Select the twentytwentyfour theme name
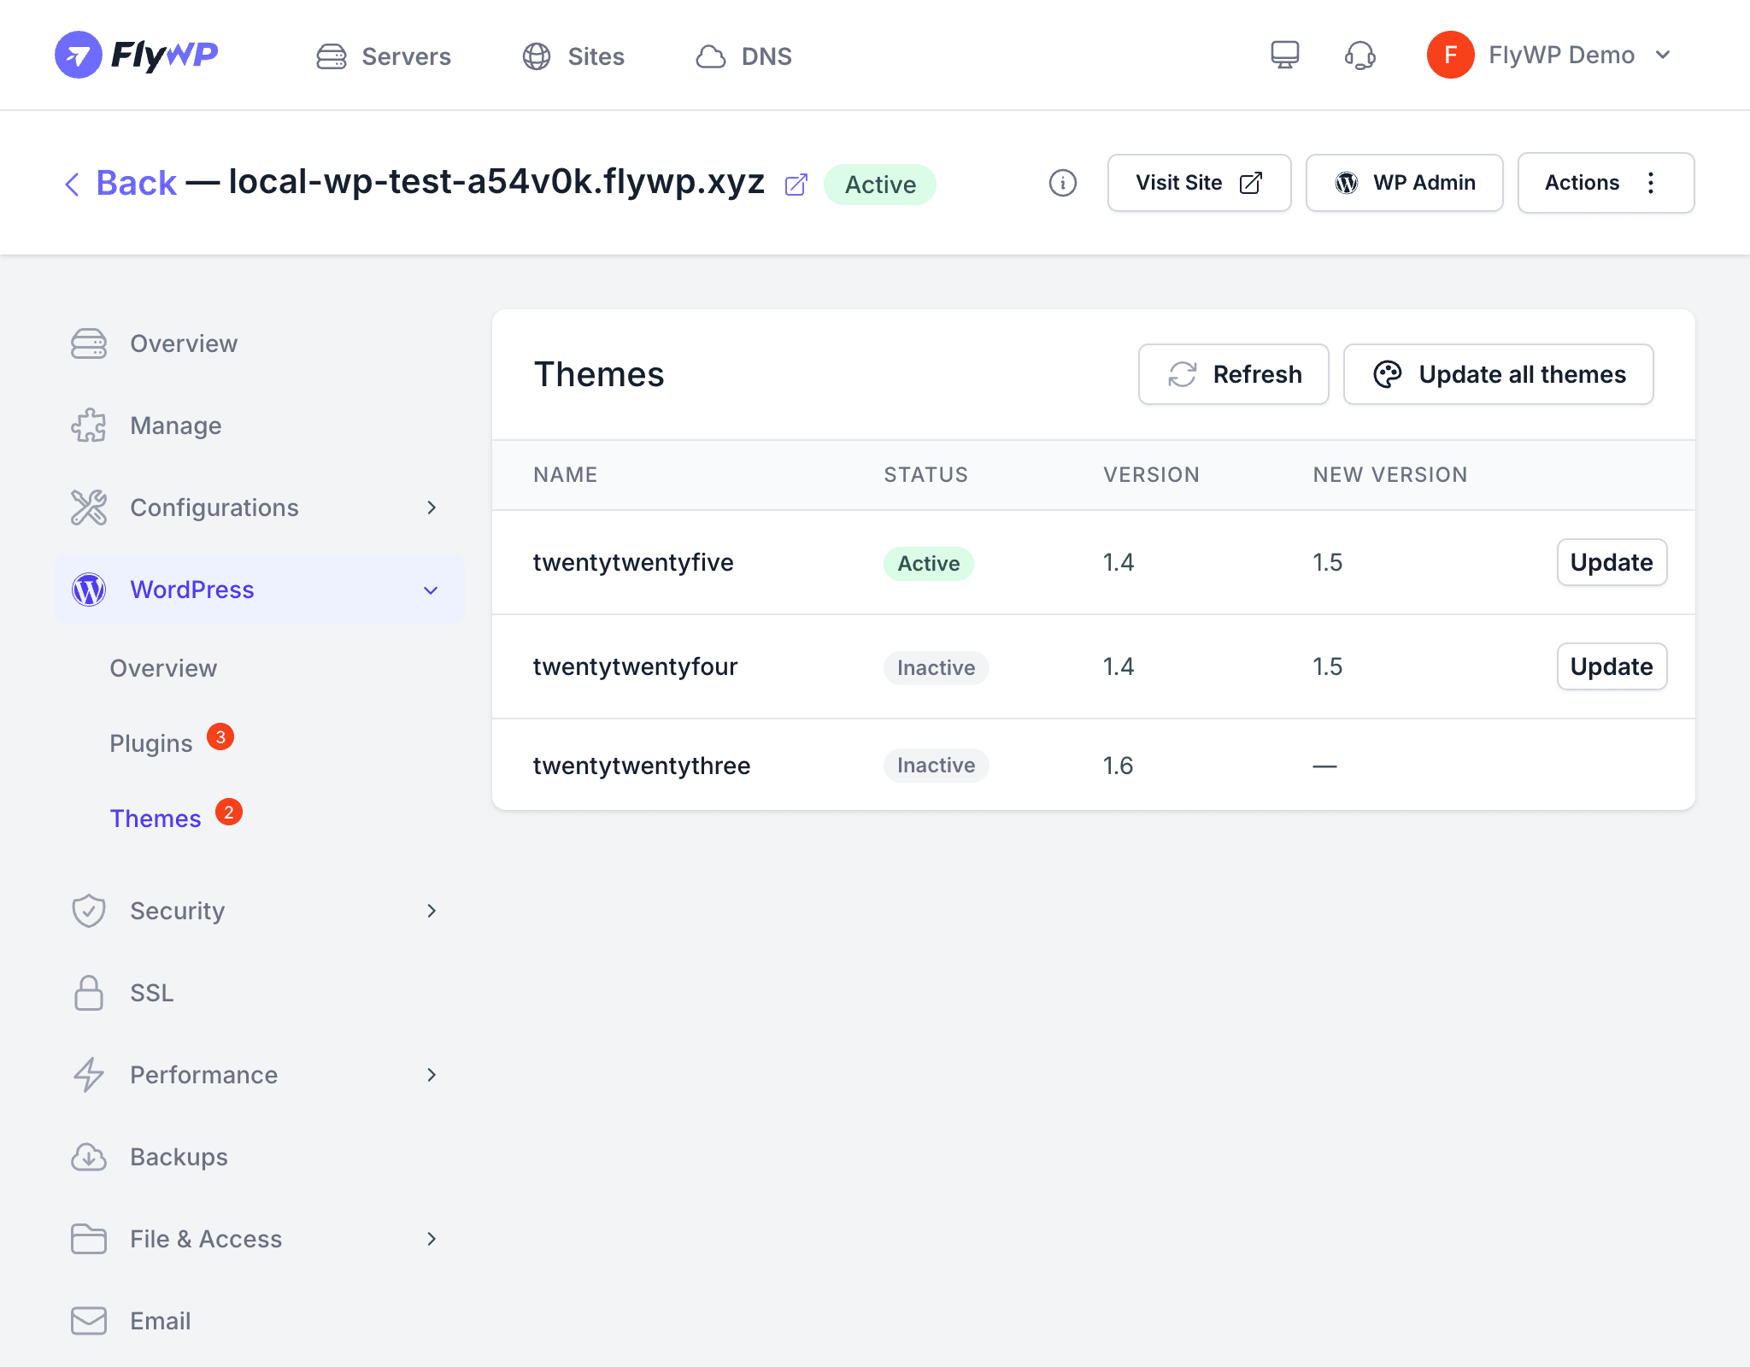 (635, 666)
